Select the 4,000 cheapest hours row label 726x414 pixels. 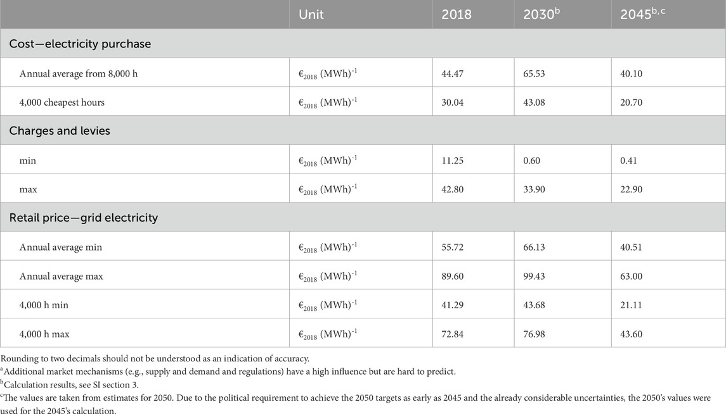tap(63, 102)
